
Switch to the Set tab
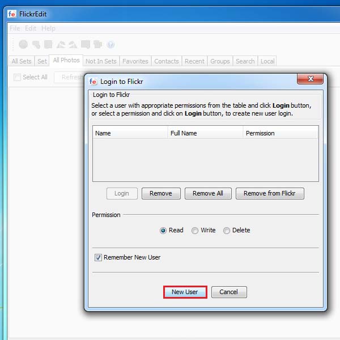[42, 61]
